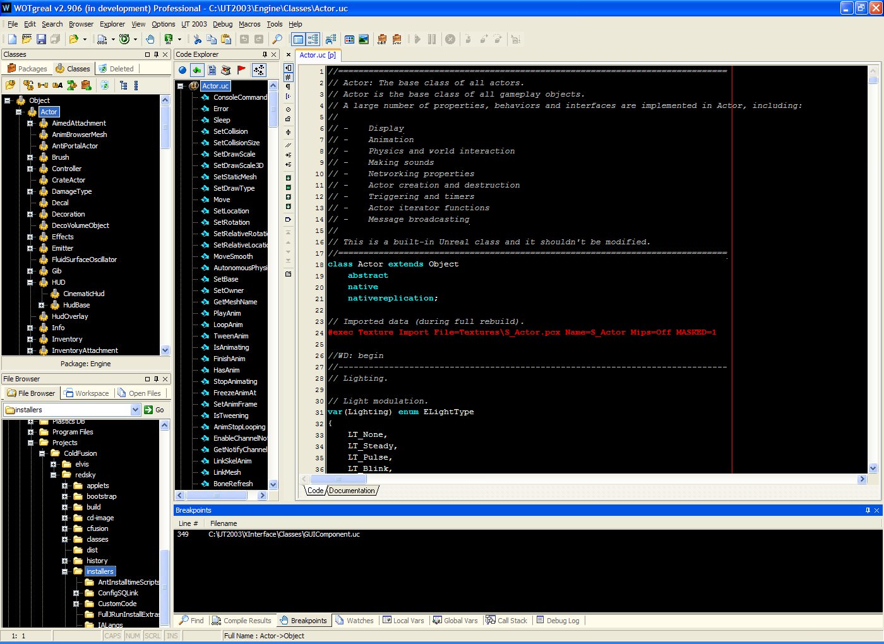Open the Compile Results tab
Image resolution: width=884 pixels, height=644 pixels.
click(241, 621)
